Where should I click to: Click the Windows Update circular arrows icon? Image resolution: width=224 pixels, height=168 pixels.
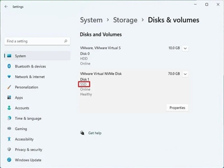[x=9, y=160]
